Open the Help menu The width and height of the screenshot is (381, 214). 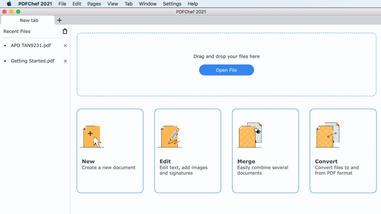193,4
